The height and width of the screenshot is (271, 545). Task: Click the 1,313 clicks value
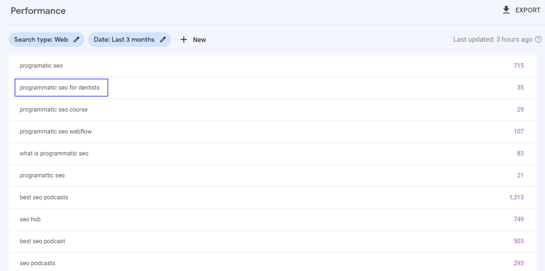pos(516,197)
